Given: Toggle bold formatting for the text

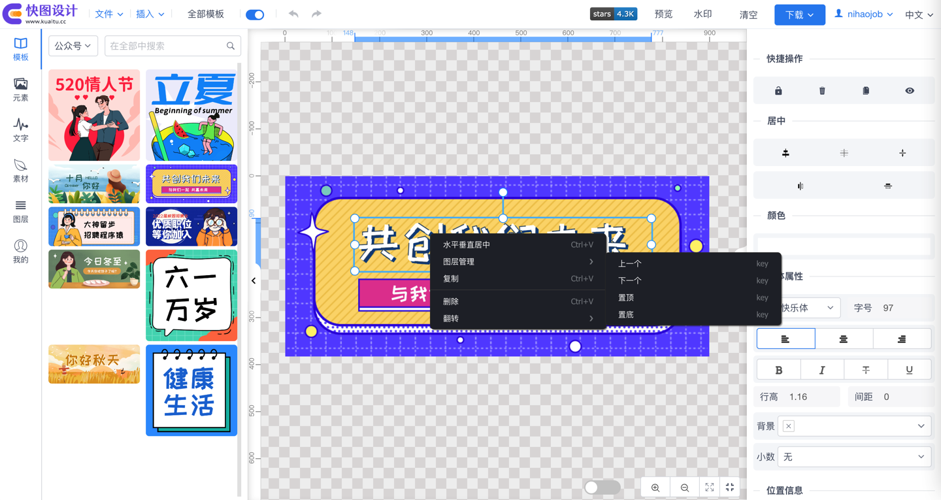Looking at the screenshot, I should click(x=778, y=369).
